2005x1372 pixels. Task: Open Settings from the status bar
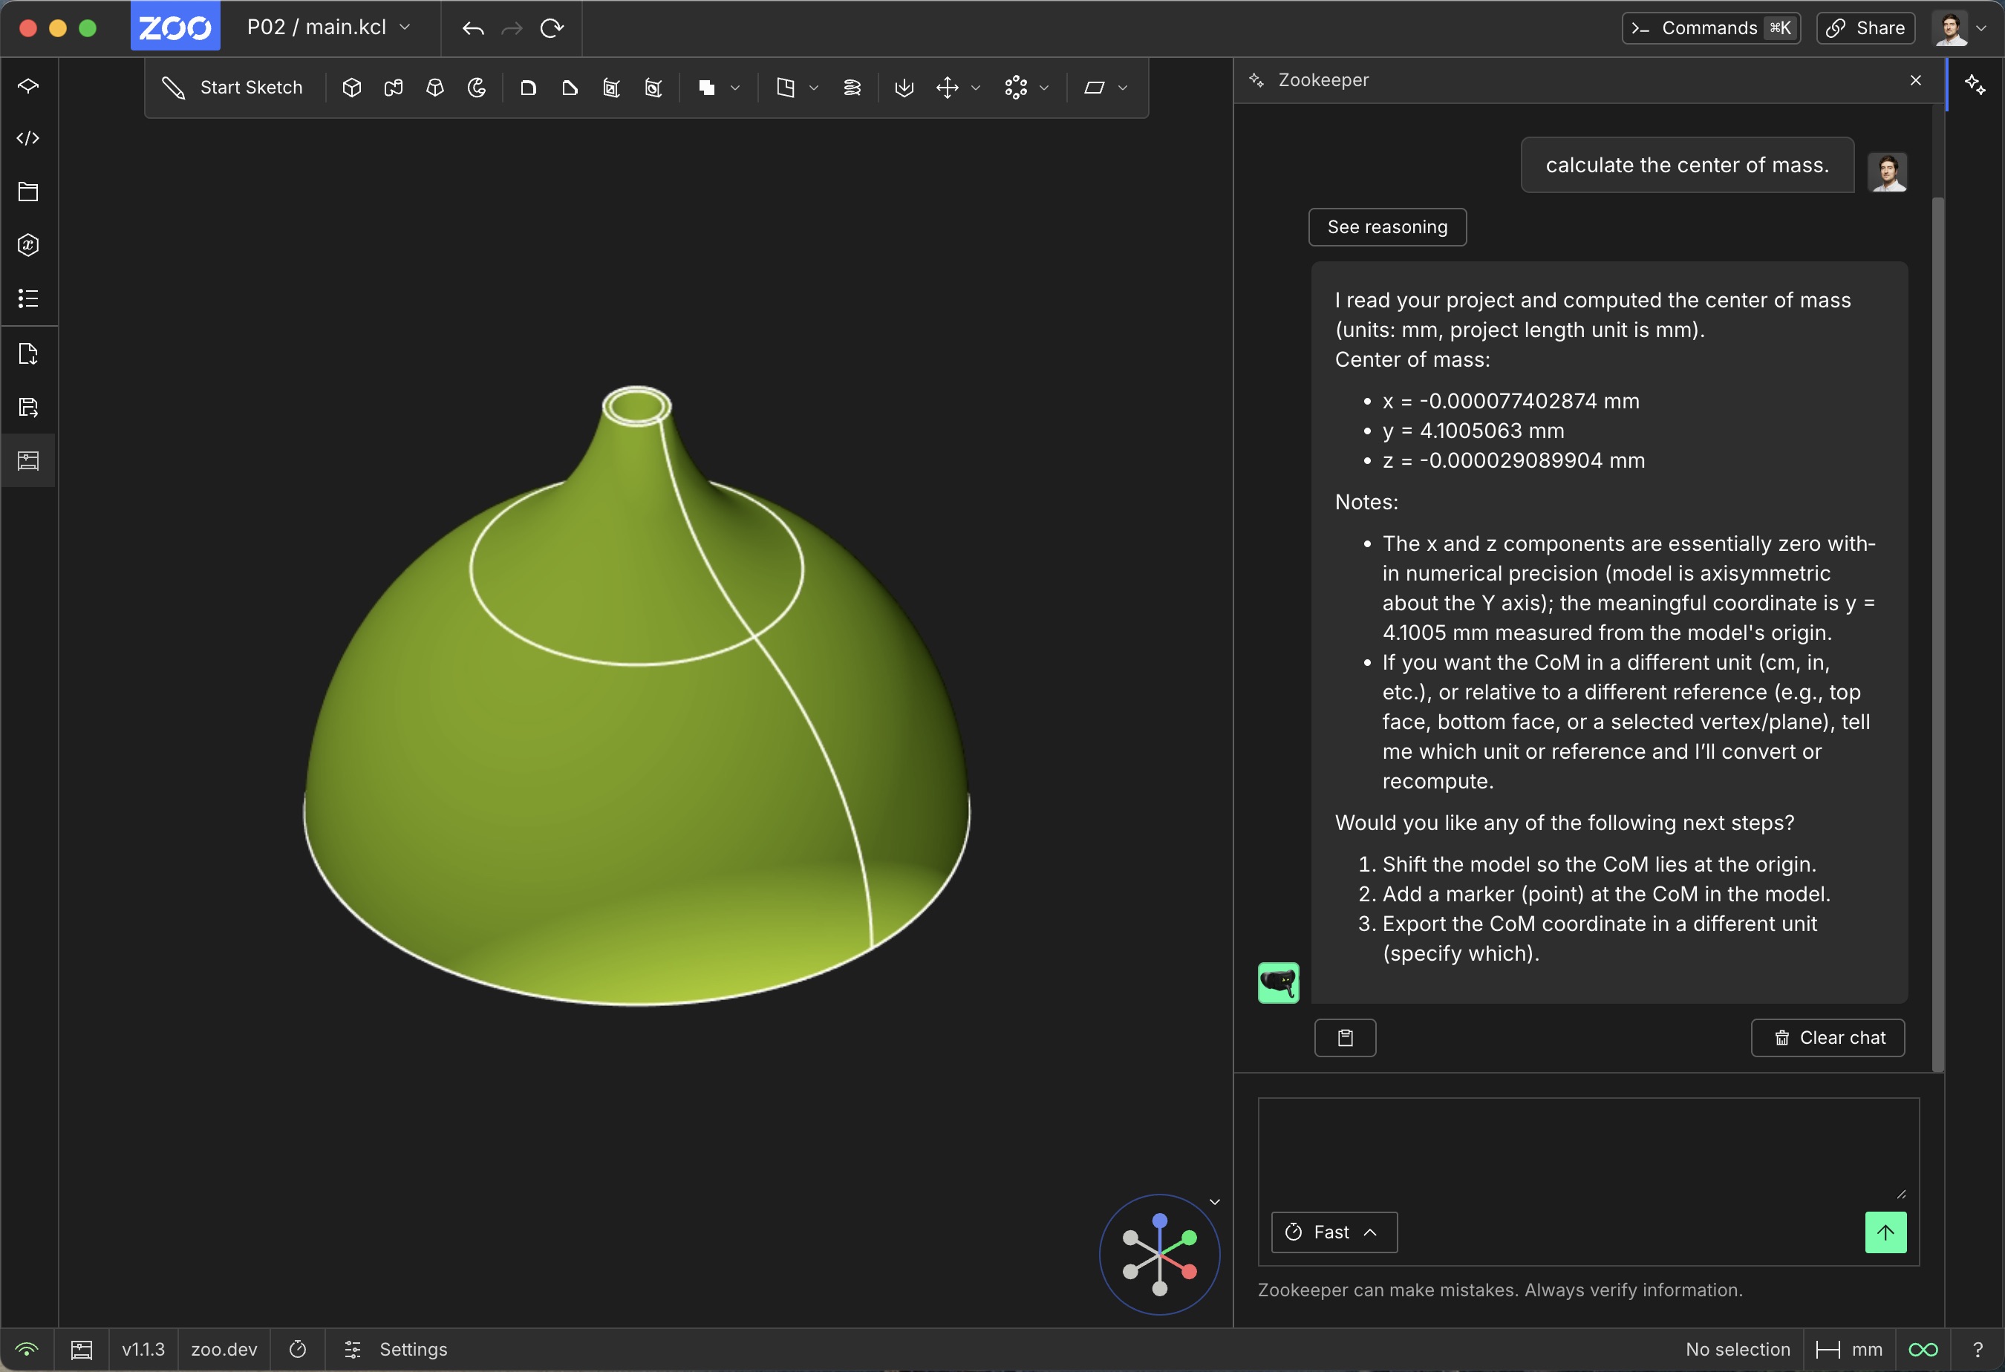tap(397, 1350)
